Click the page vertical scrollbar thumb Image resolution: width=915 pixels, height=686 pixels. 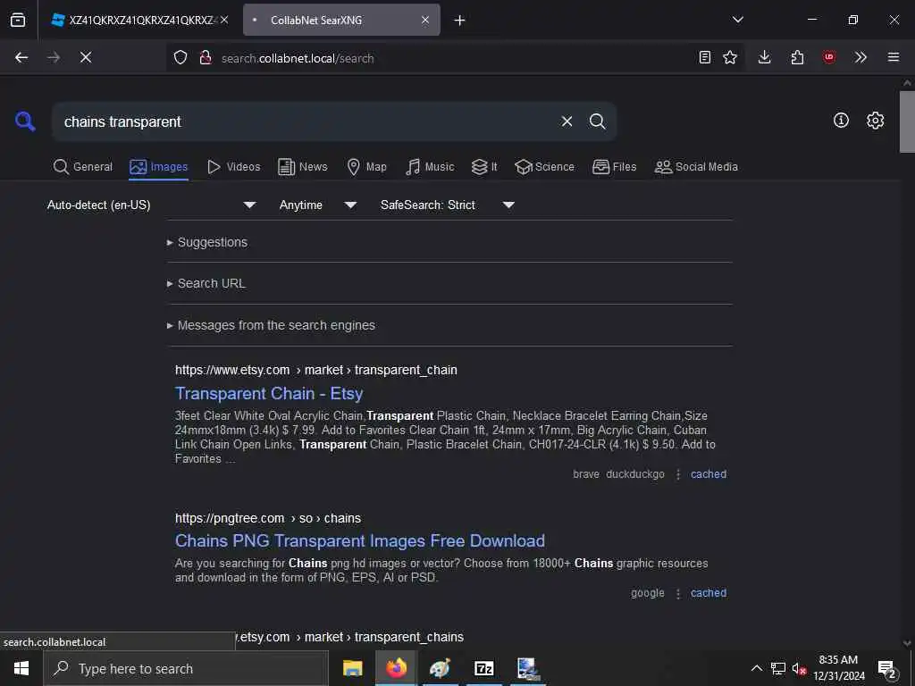907,121
